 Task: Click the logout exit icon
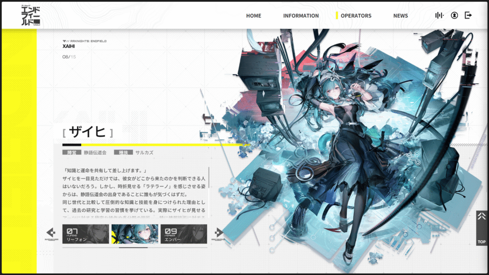(x=468, y=15)
